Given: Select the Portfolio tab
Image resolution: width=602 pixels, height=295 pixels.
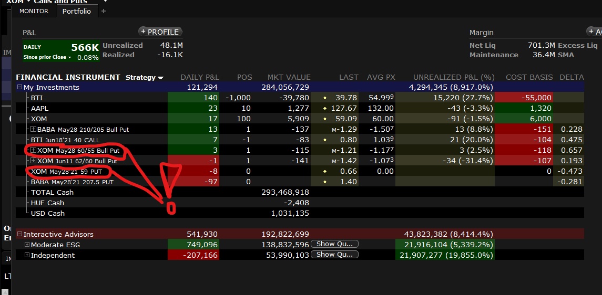Looking at the screenshot, I should [76, 11].
